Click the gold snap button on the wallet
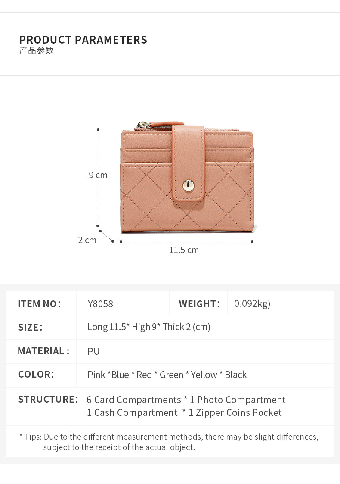340x484 pixels. [189, 186]
